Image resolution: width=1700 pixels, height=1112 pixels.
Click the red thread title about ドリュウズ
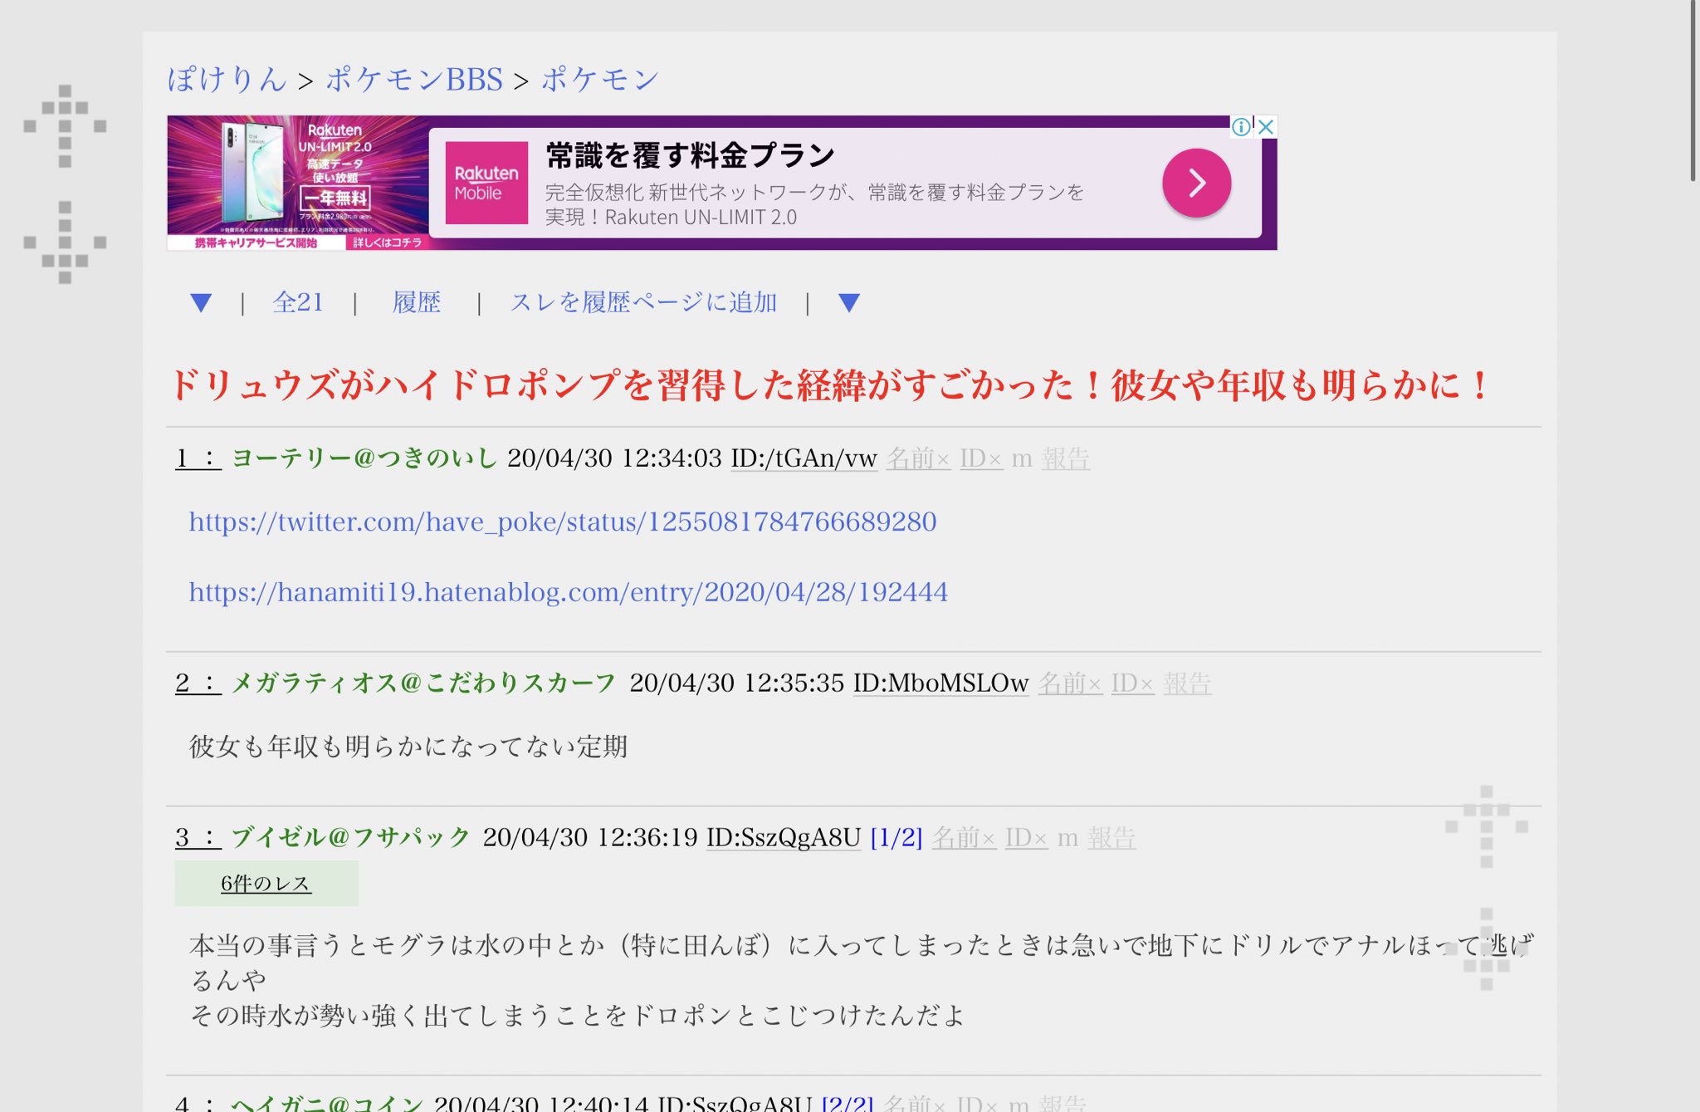click(830, 385)
